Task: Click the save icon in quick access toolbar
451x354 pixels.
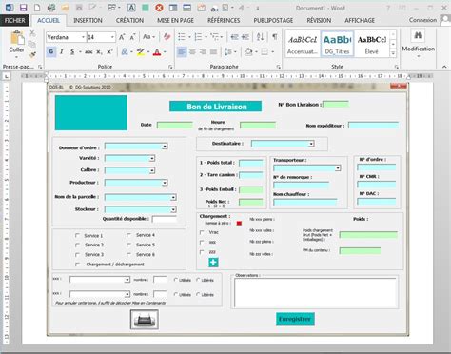Action: 23,8
